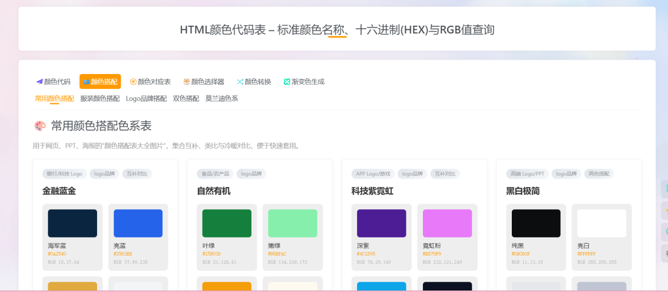Click the hex code #2563EB
This screenshot has height=292, width=668.
(123, 254)
